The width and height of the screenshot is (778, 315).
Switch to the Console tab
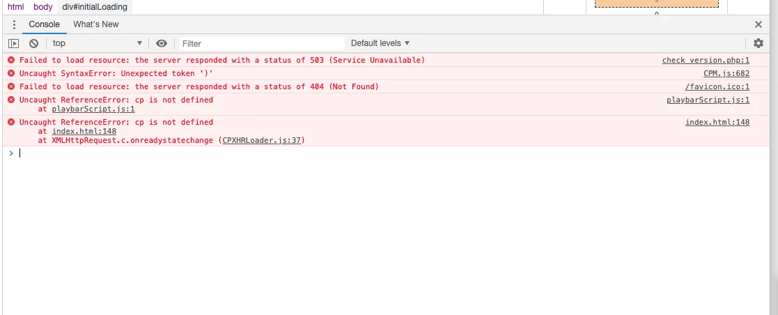[44, 24]
